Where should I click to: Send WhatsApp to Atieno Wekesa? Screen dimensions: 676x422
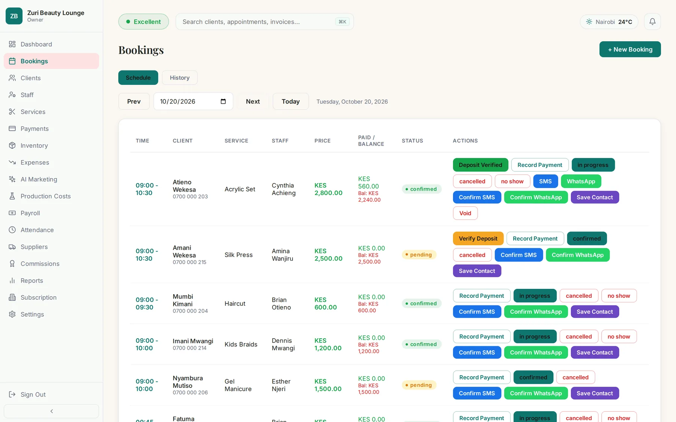click(581, 181)
